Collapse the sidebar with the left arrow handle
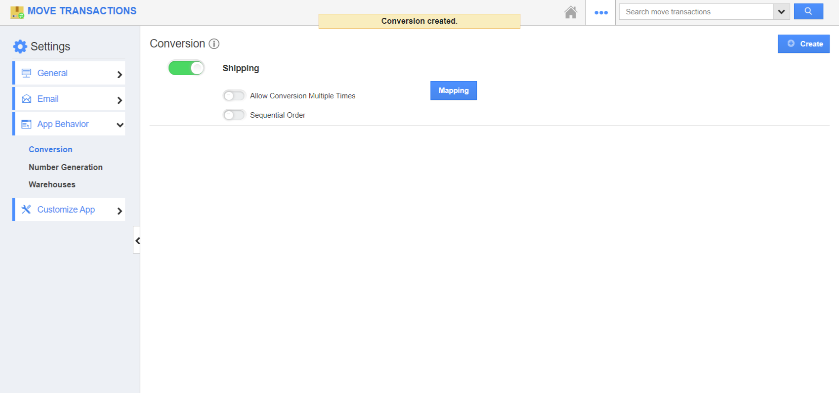Image resolution: width=839 pixels, height=393 pixels. click(x=137, y=240)
